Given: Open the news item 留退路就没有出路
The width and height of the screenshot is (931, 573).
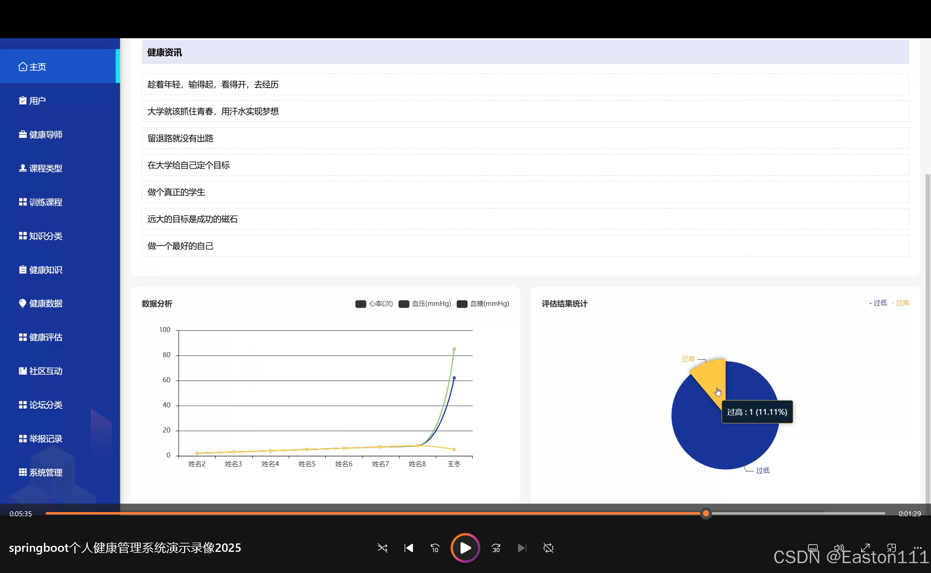Looking at the screenshot, I should pyautogui.click(x=180, y=138).
